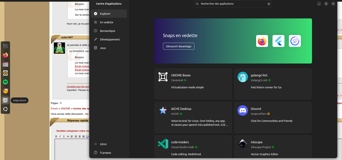This screenshot has height=160, width=342.
Task: Open Conseils pour les nouveaux link in forum
Action: pos(78,87)
